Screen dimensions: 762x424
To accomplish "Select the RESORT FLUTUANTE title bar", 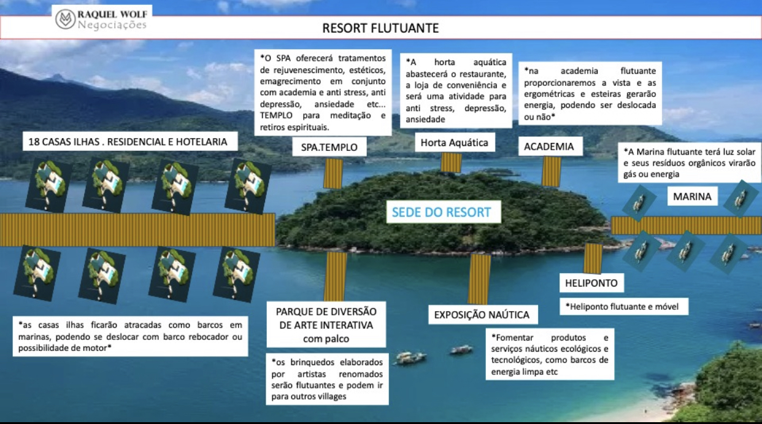I will point(381,28).
